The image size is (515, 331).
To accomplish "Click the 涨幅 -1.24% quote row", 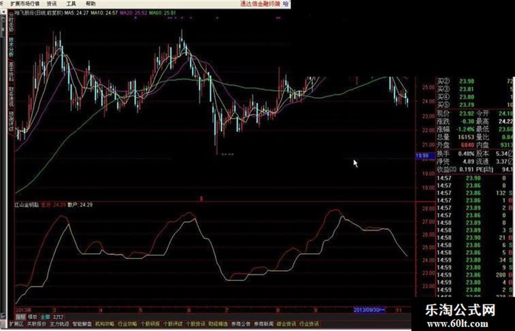I will coord(456,129).
